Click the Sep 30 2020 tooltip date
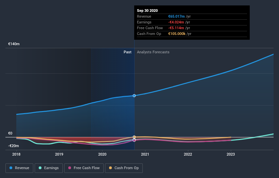This screenshot has height=178, width=279. [x=147, y=11]
